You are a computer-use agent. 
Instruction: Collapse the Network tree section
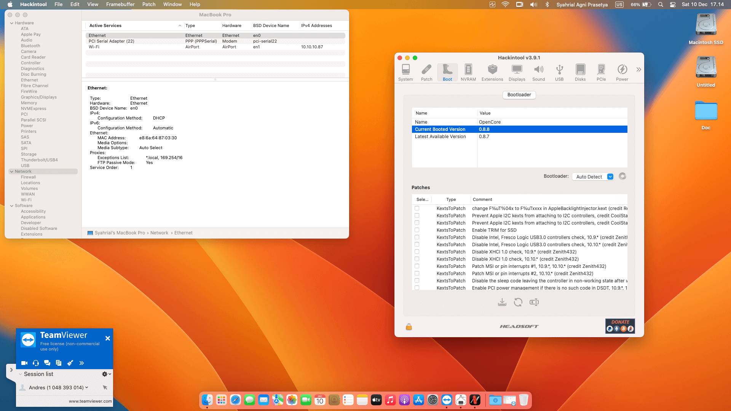click(11, 172)
